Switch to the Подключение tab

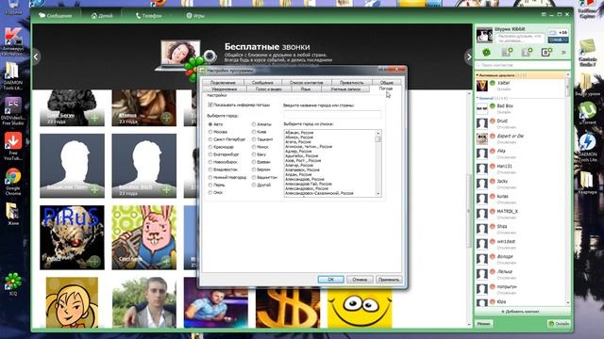(x=223, y=83)
